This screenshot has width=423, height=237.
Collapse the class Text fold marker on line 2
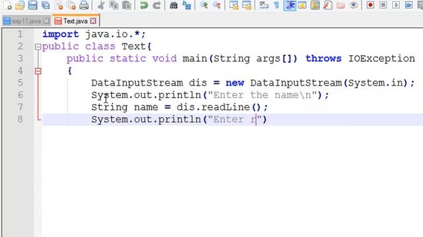coord(38,47)
